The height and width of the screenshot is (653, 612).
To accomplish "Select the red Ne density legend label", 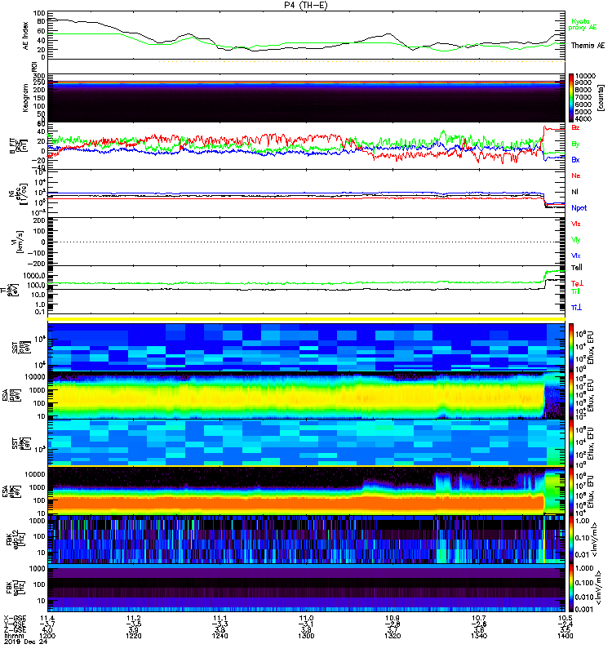I will [x=575, y=175].
